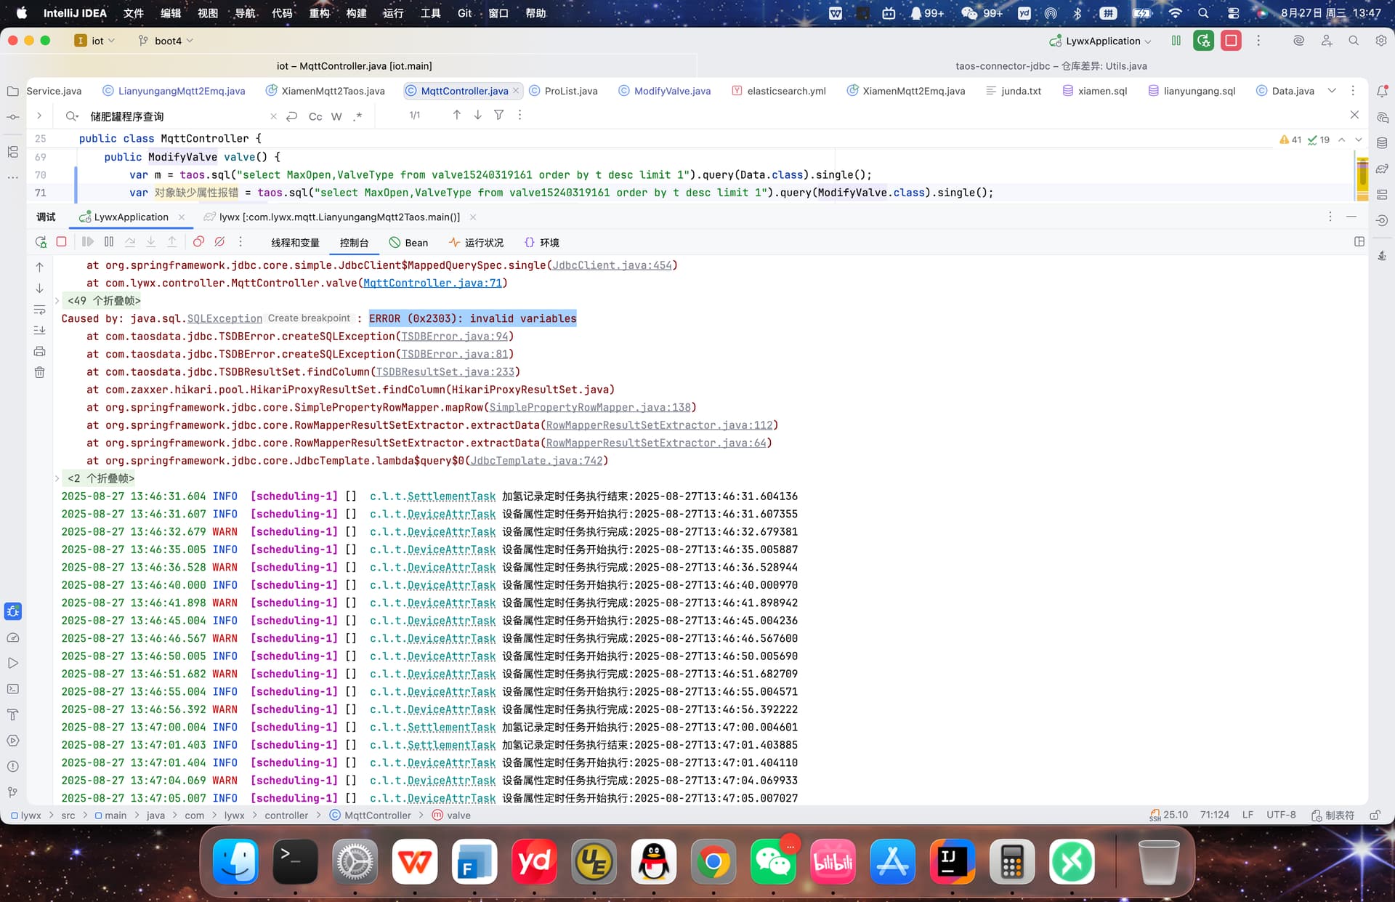Click the scroll to end console icon
This screenshot has width=1395, height=902.
pos(40,331)
